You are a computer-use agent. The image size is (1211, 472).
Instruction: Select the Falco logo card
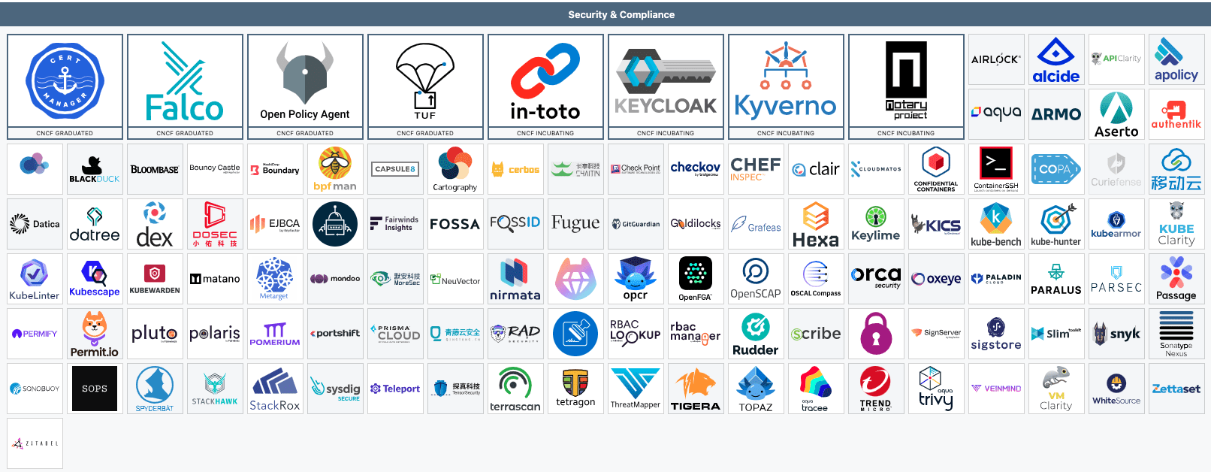(x=185, y=86)
